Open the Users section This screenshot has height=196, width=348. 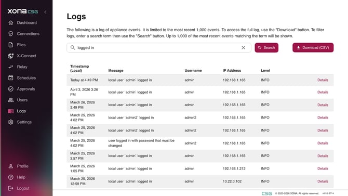point(22,100)
